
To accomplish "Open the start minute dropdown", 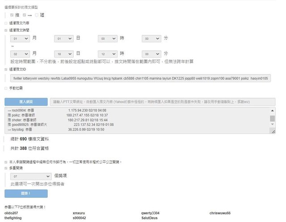I will pos(152,39).
